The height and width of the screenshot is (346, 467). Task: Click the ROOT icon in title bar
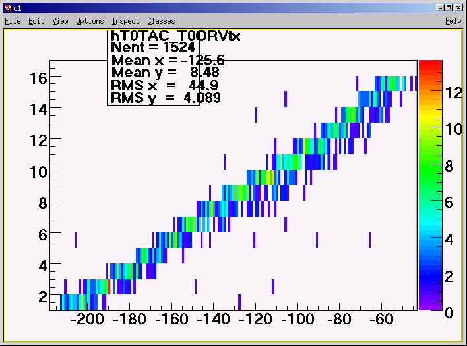pyautogui.click(x=8, y=7)
